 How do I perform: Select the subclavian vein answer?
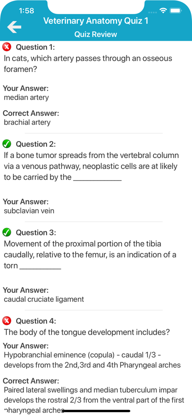point(29,210)
